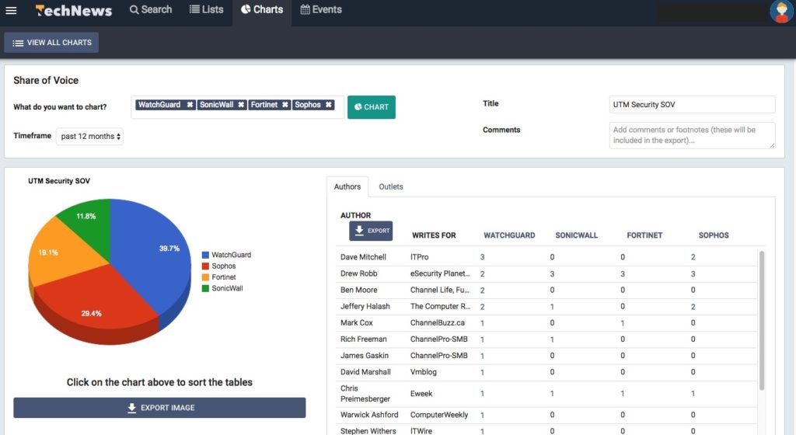Image resolution: width=796 pixels, height=435 pixels.
Task: Click the chart tags input box
Action: pyautogui.click(x=237, y=107)
